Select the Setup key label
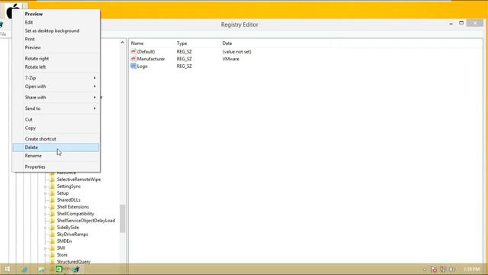This screenshot has height=275, width=488. click(63, 193)
